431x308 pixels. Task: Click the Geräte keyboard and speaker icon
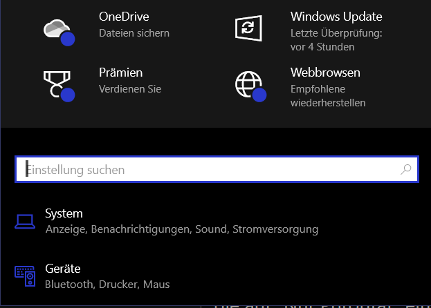point(25,276)
